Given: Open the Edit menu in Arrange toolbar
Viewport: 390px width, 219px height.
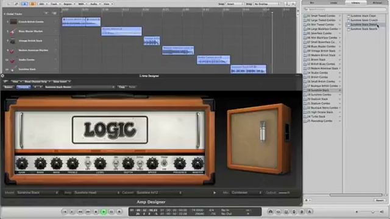Looking at the screenshot, I should tap(43, 4).
